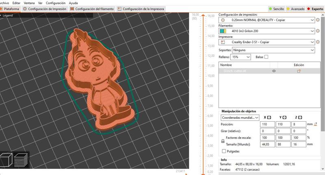Image resolution: width=325 pixels, height=175 pixels.
Task: Click gear icon beside print settings preset
Action: pos(318,20)
